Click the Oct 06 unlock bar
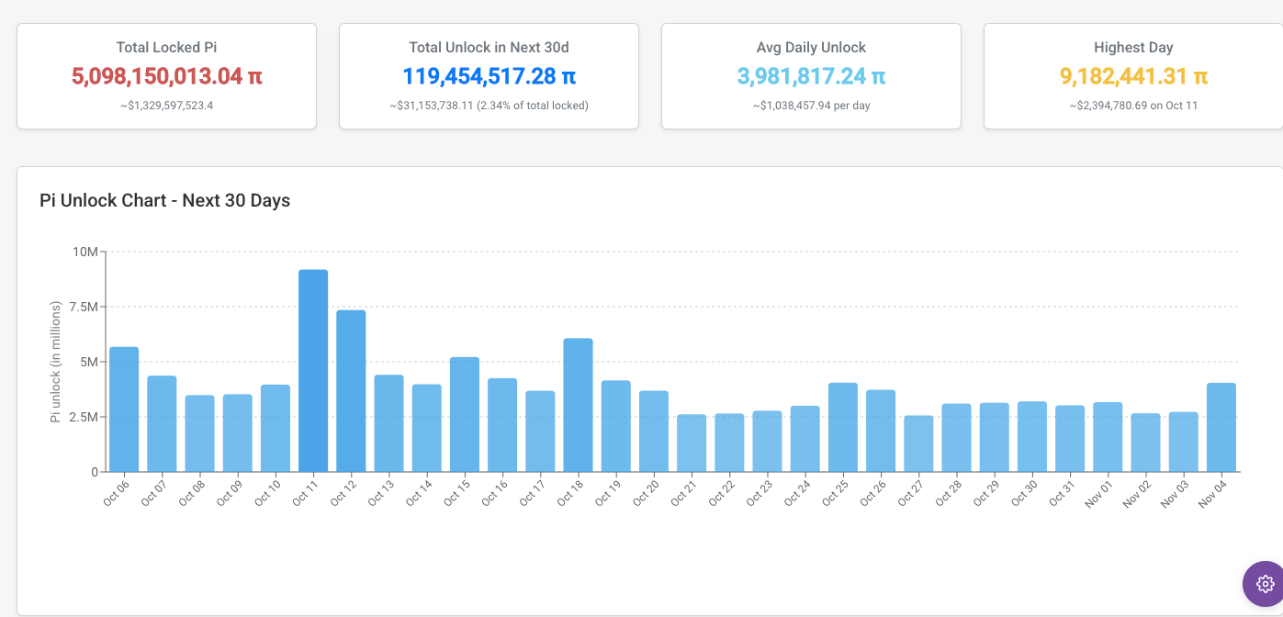 coord(124,409)
